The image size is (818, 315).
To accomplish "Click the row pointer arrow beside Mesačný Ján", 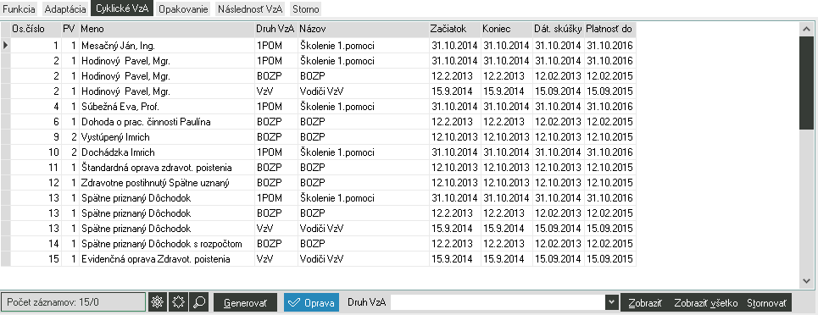I will [x=5, y=46].
